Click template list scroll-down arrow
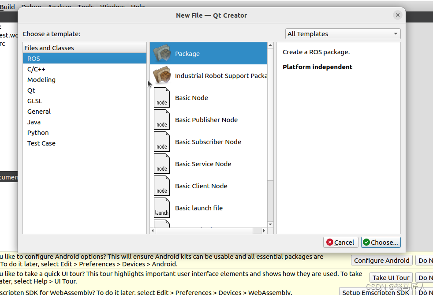 (270, 224)
